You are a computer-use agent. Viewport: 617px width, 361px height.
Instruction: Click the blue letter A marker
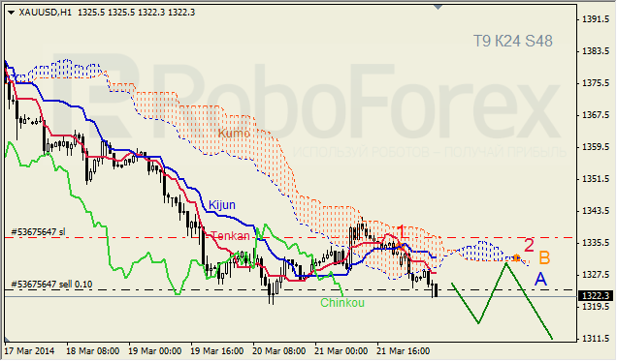point(540,280)
